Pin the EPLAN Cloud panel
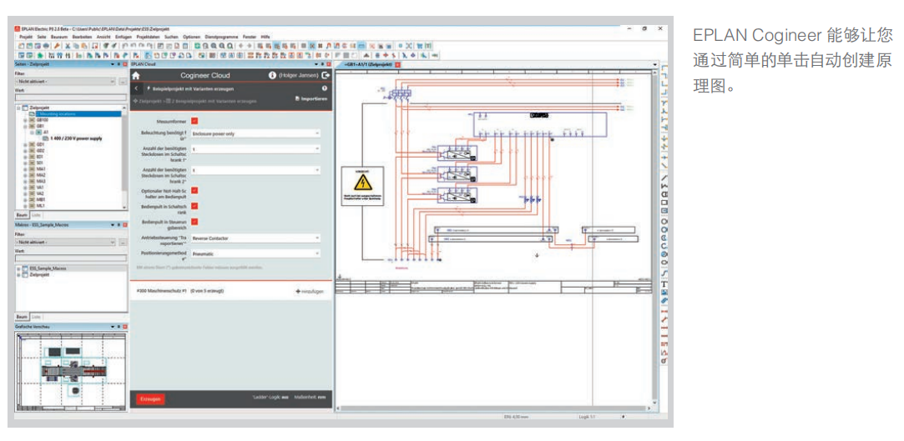The width and height of the screenshot is (904, 441). point(323,64)
